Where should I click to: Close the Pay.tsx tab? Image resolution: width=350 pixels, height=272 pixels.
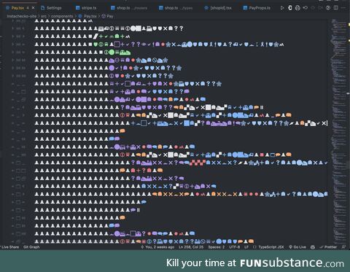pos(33,8)
